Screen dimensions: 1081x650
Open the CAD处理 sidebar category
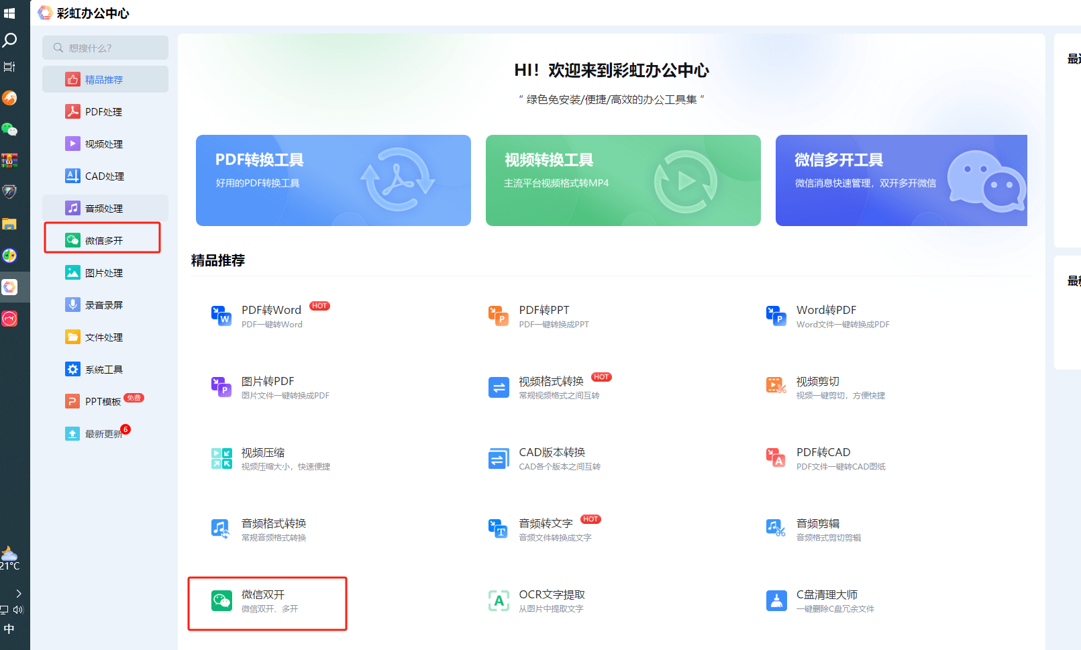pos(105,176)
